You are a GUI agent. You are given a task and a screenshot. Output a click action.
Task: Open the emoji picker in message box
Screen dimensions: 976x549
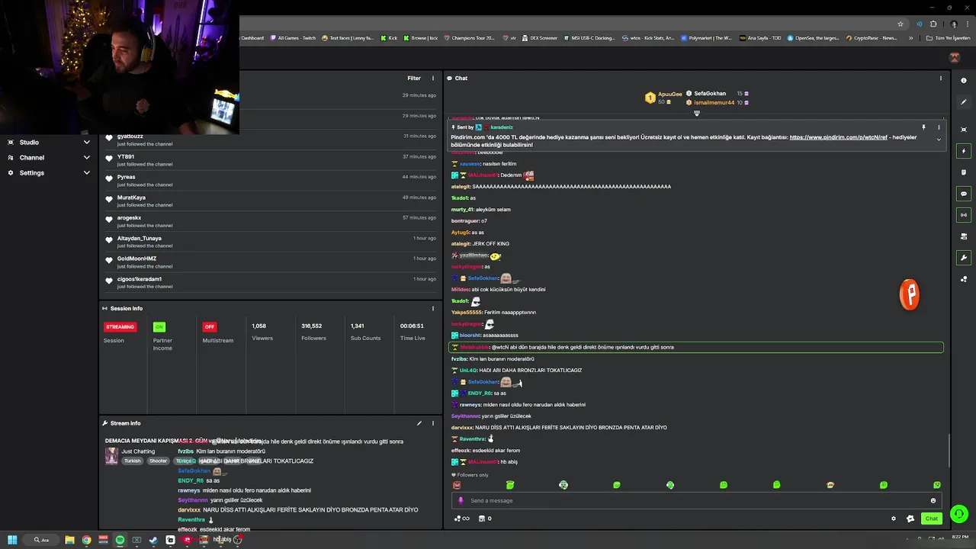click(x=933, y=501)
